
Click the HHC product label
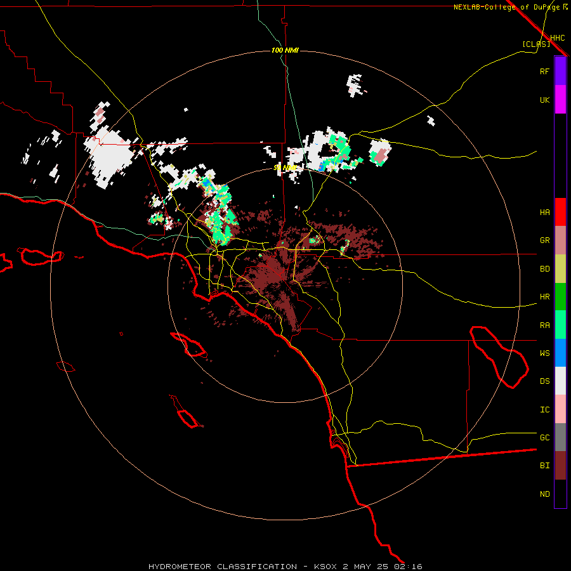557,38
